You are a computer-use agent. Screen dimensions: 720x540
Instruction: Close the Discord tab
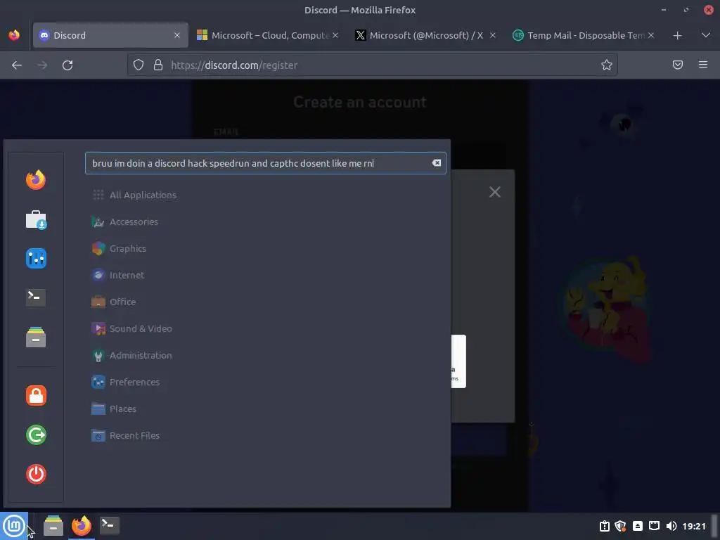176,35
